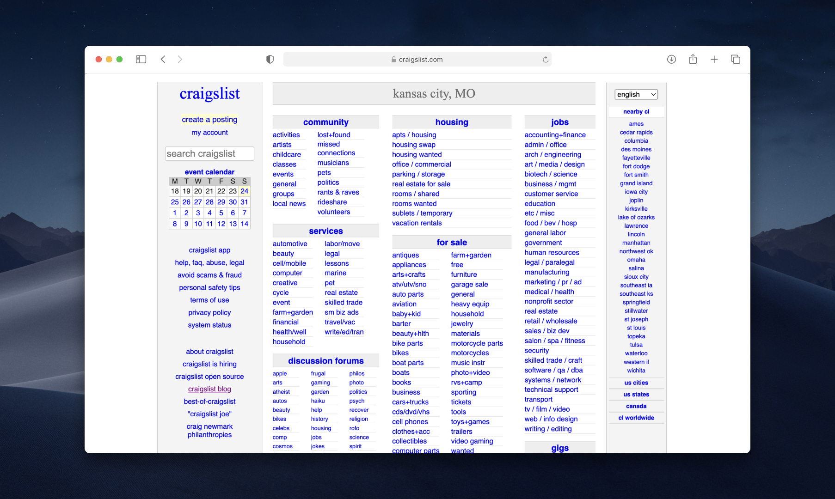This screenshot has width=835, height=499.
Task: Open real estate for sale
Action: [x=421, y=184]
